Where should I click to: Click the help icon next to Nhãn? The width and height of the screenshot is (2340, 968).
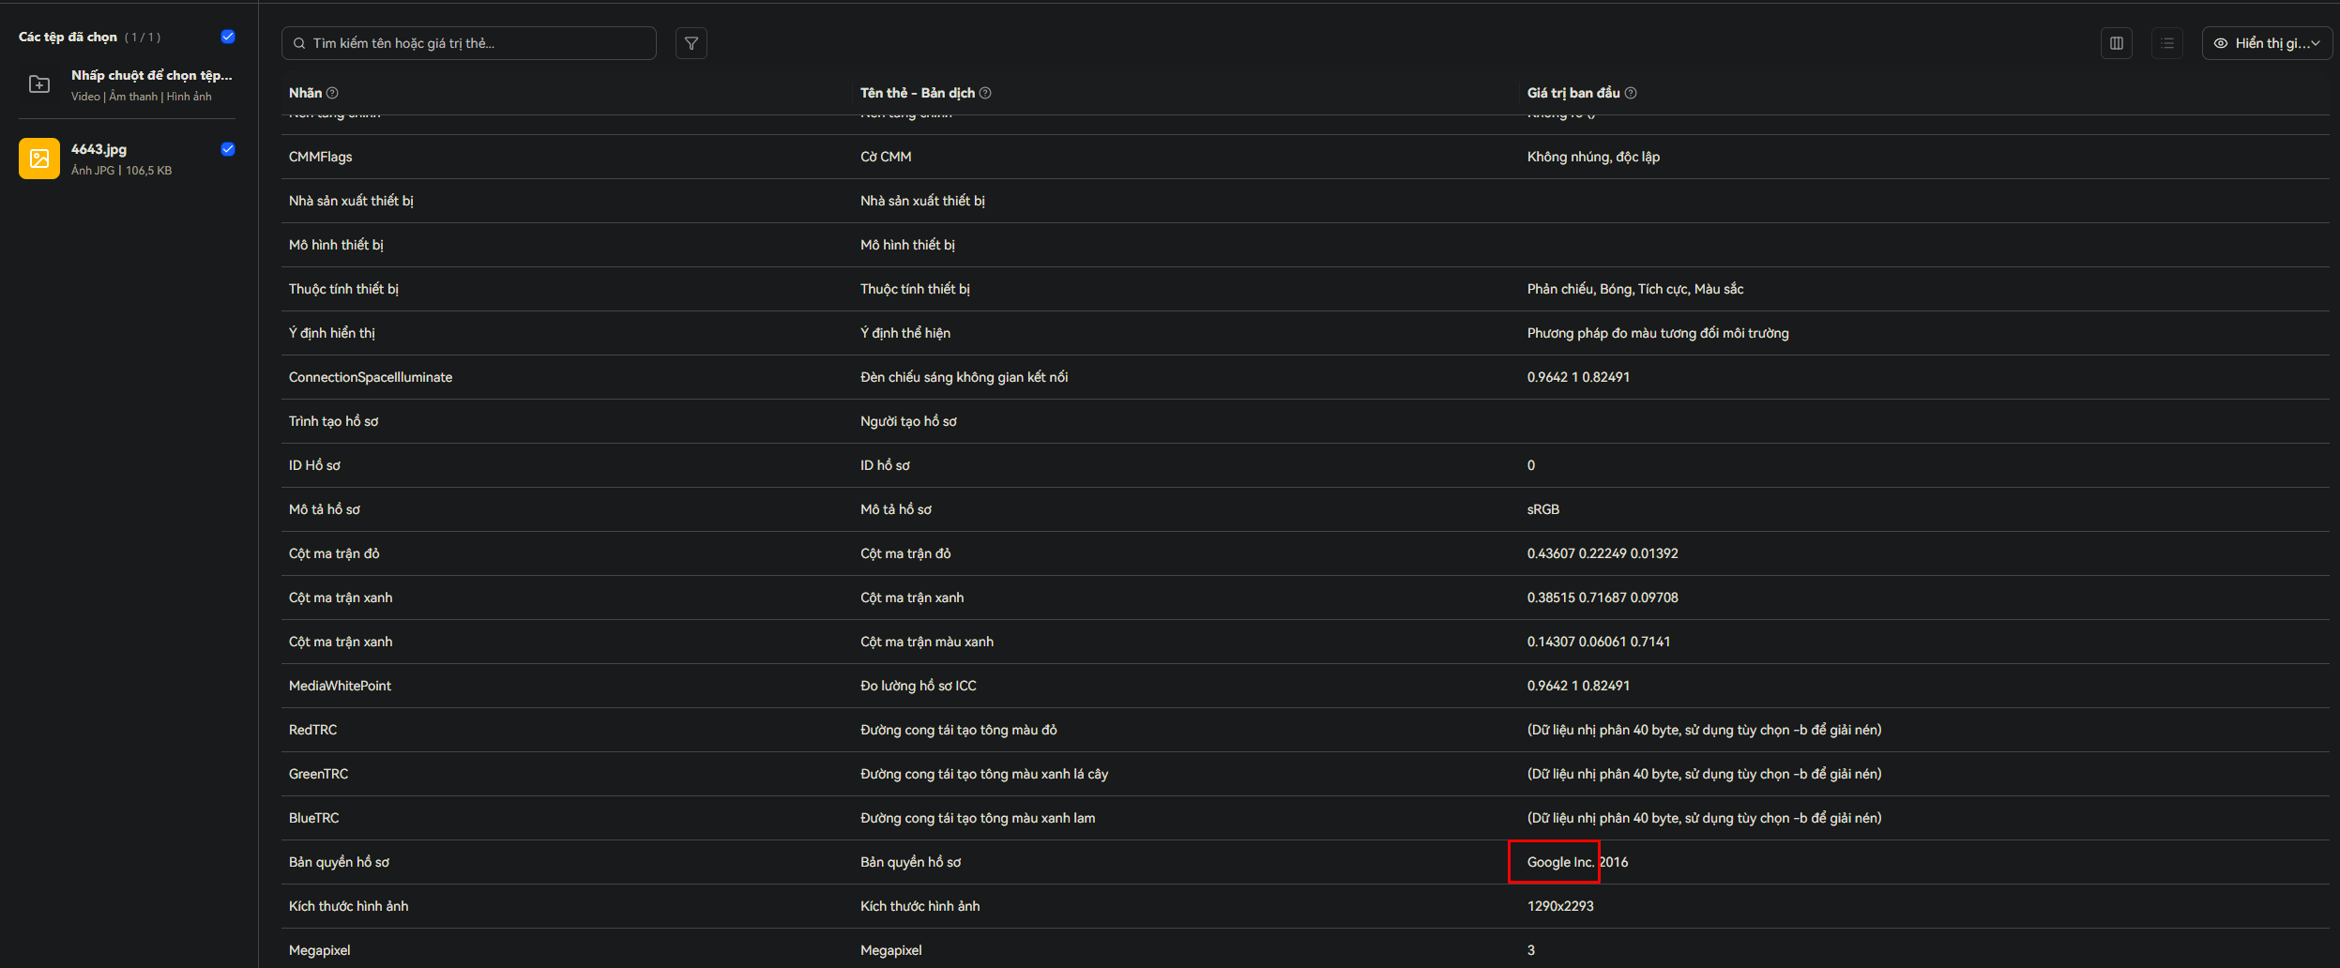click(x=332, y=93)
